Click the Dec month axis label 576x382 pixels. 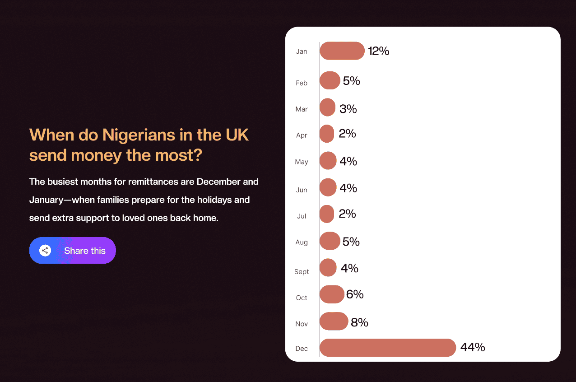[x=302, y=349]
